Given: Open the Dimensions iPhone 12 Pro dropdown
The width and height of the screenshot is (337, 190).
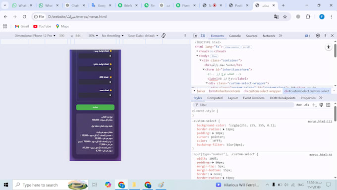Looking at the screenshot, I should tap(35, 36).
